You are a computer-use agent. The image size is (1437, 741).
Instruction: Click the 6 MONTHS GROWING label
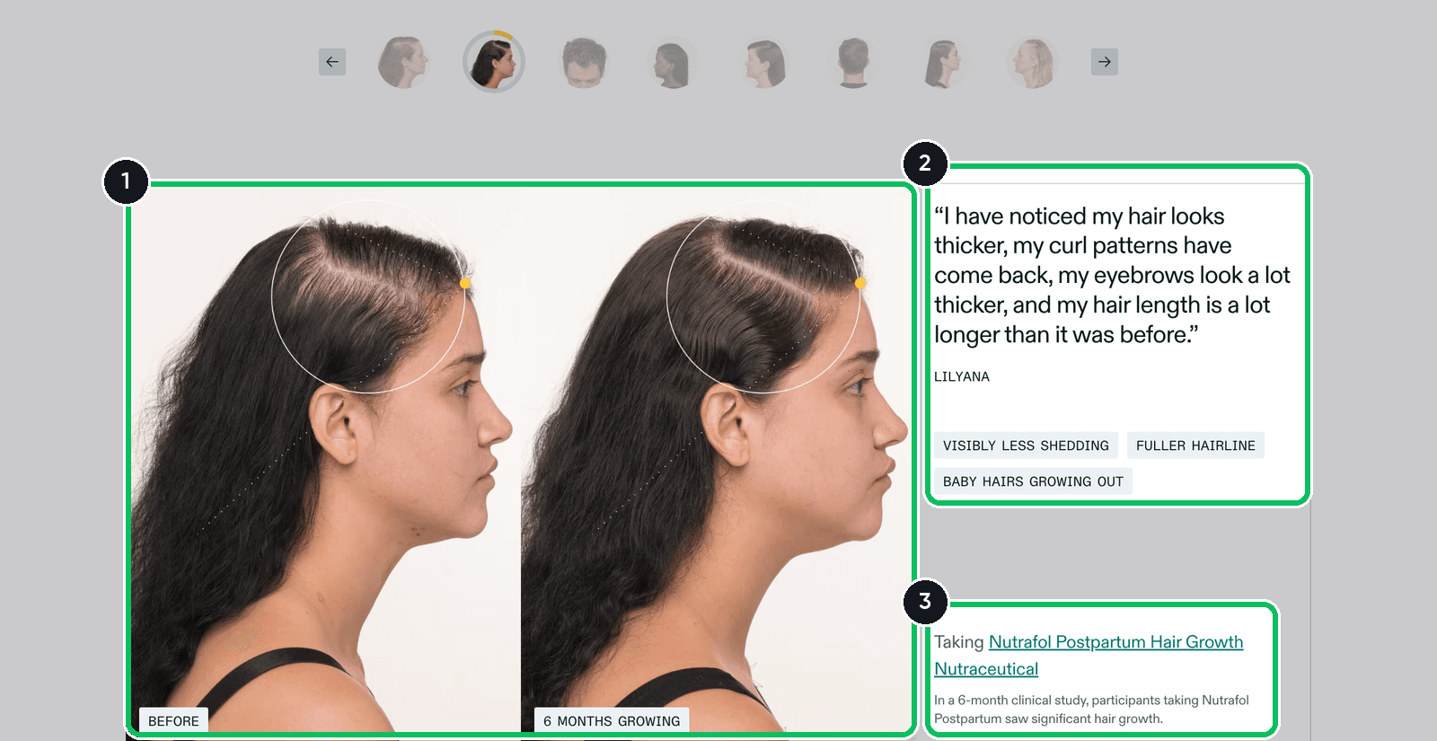coord(612,720)
